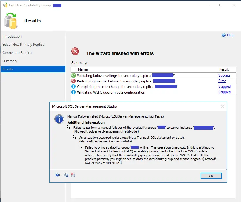Minimize the Fail Over Availability Group window
Image resolution: width=241 pixels, height=202 pixels.
tap(208, 5)
